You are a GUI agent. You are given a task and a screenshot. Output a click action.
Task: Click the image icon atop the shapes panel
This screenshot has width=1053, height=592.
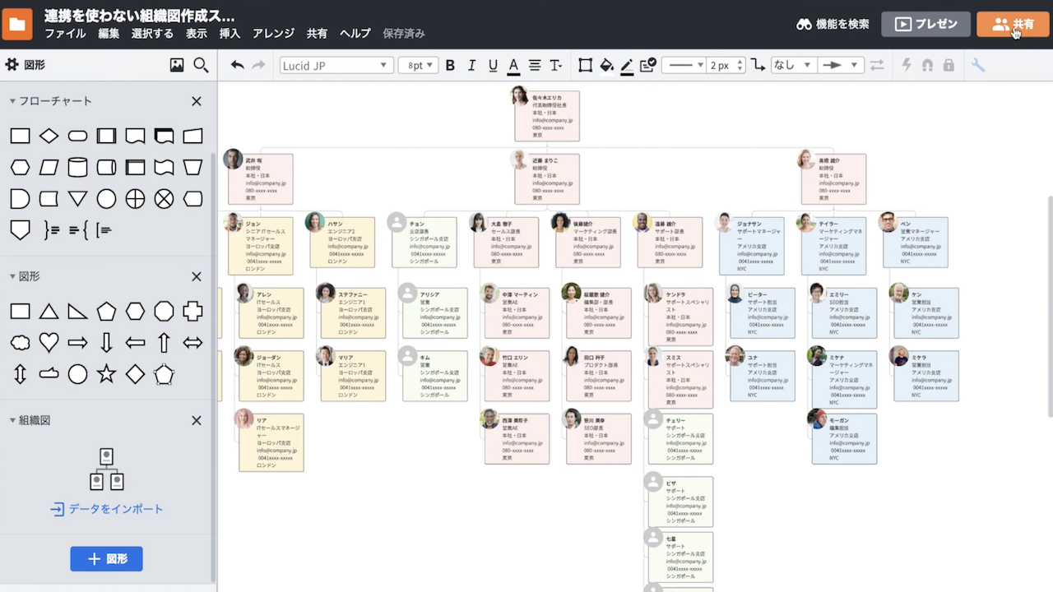[177, 64]
